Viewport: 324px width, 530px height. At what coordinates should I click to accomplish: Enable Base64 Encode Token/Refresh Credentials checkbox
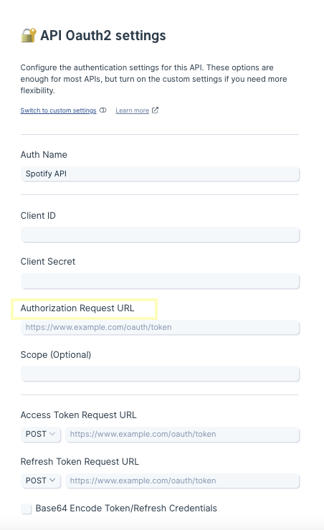point(27,508)
